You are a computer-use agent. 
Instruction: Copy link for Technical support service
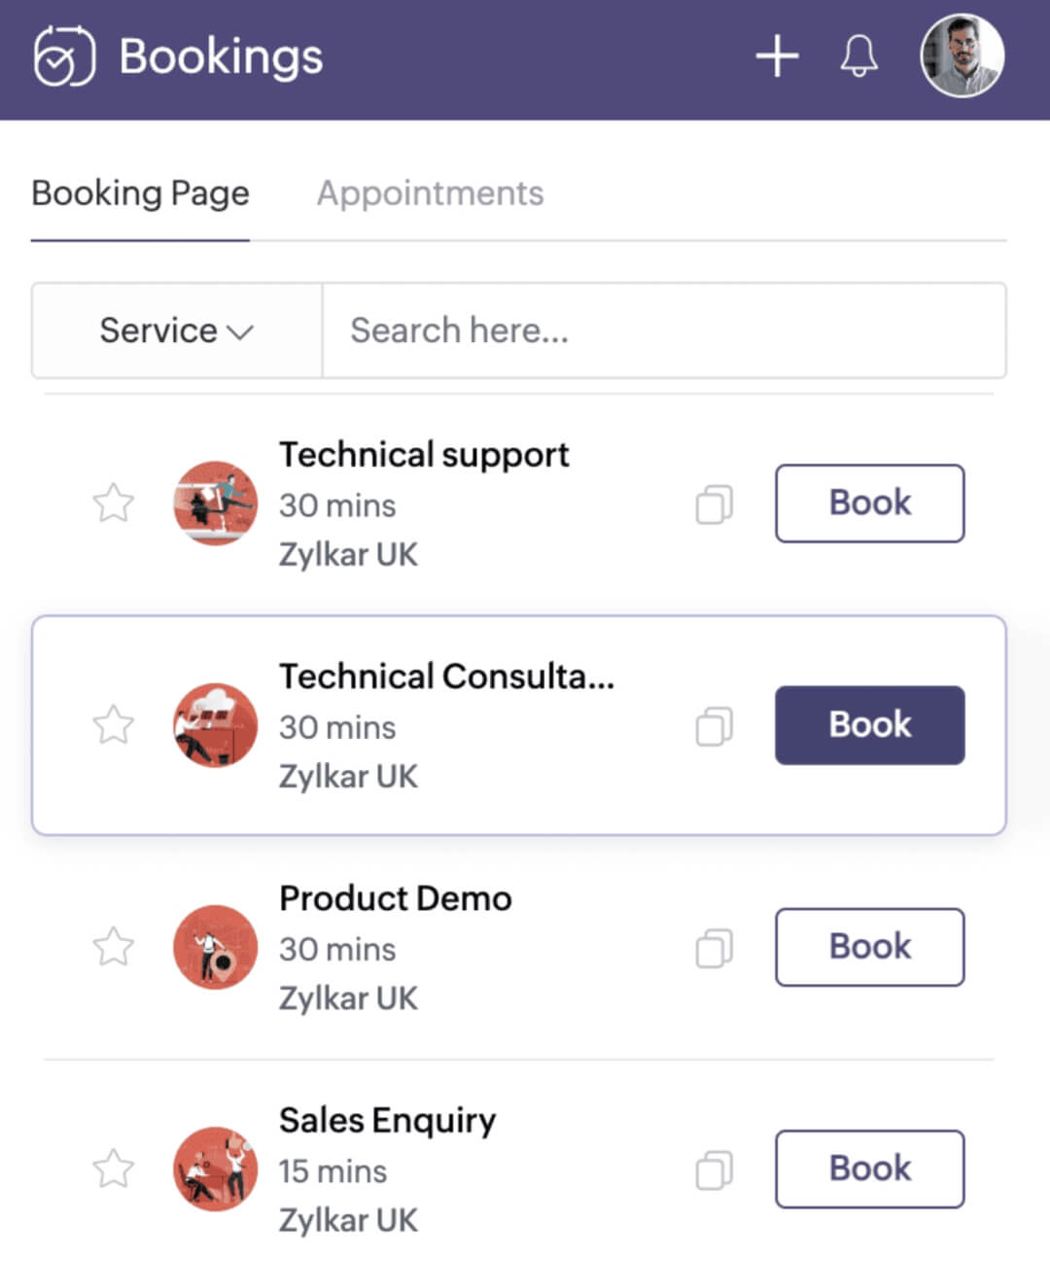click(714, 505)
